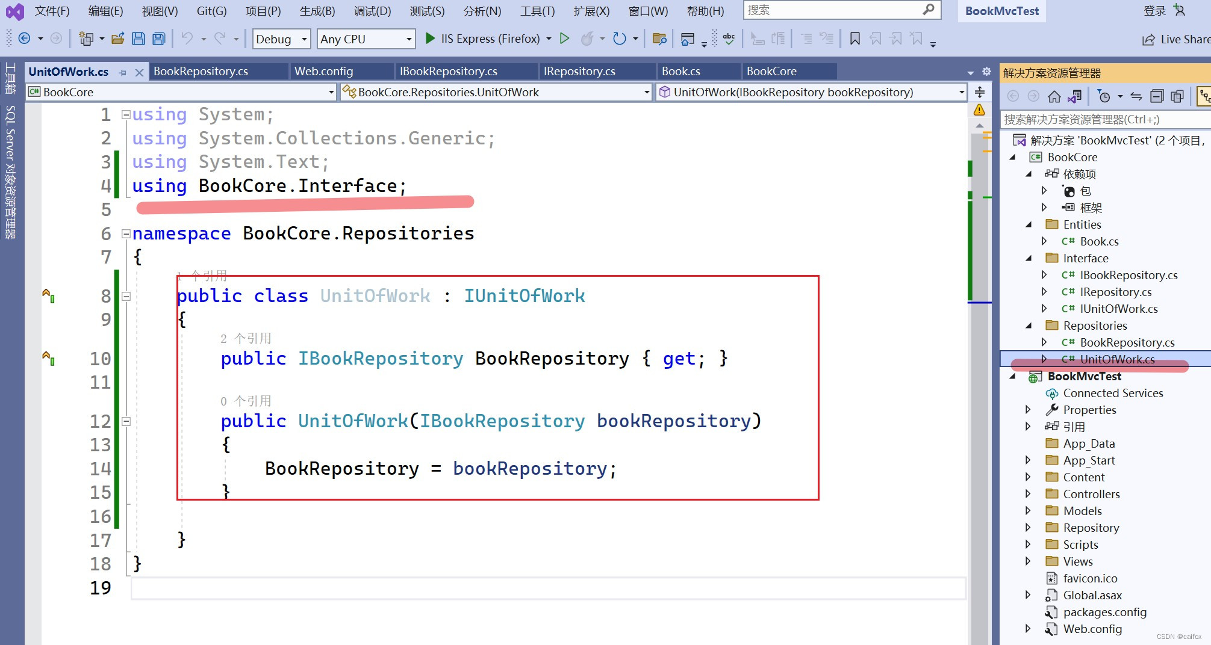1211x645 pixels.
Task: Click the pending changes filter clock icon
Action: pyautogui.click(x=1104, y=96)
